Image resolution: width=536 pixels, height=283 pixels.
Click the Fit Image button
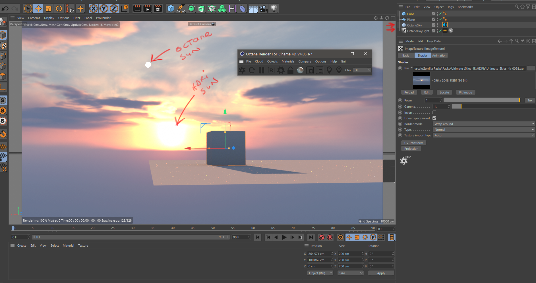pos(465,92)
